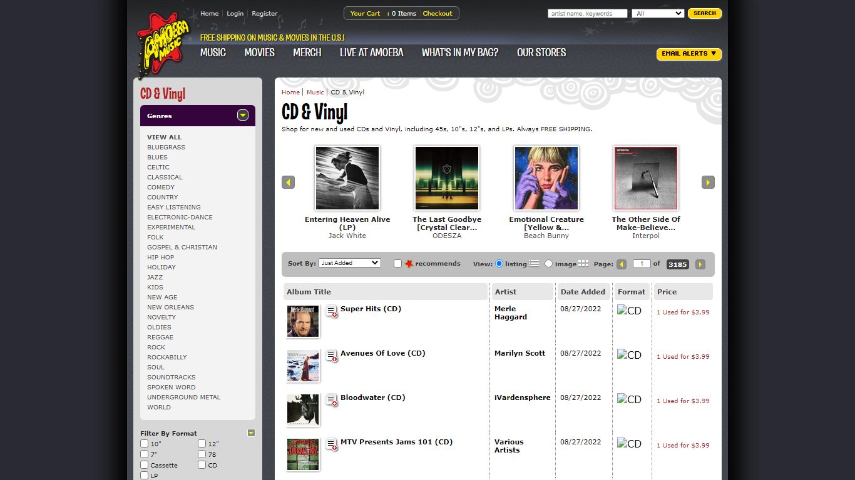855x480 pixels.
Task: Open Live at Amoeba menu
Action: tap(372, 52)
